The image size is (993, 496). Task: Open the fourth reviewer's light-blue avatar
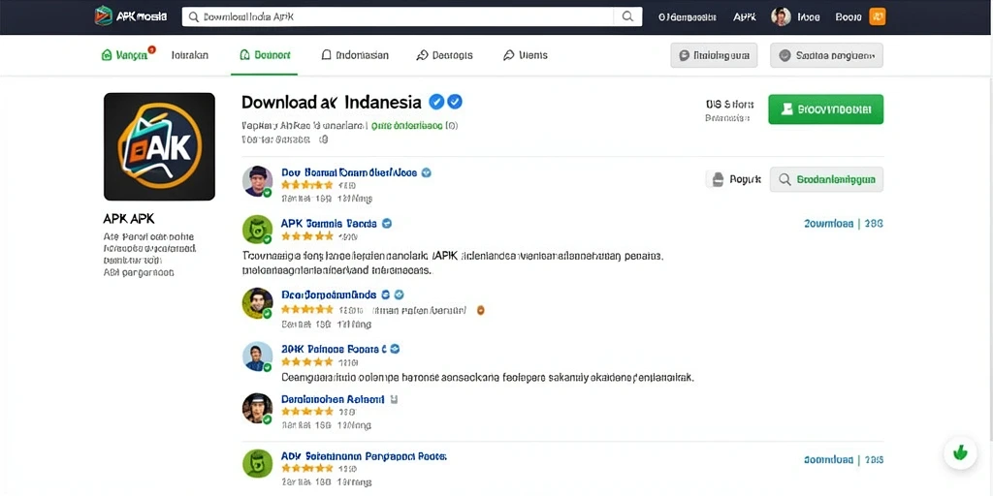point(257,356)
